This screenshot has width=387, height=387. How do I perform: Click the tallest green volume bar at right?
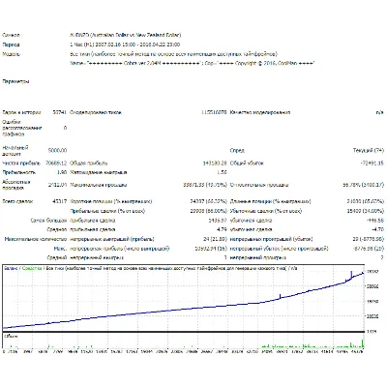tap(363, 343)
